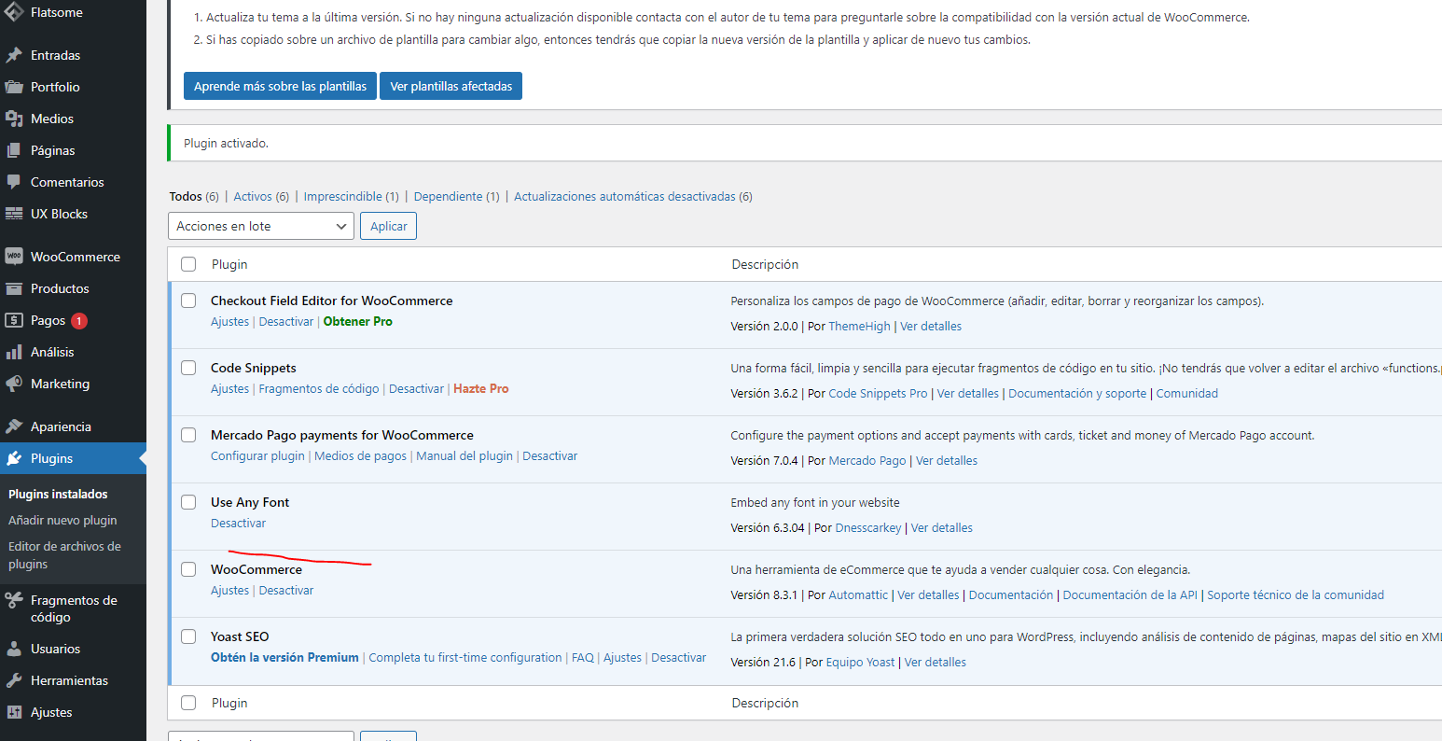Check the WooCommerce plugin checkbox
Image resolution: width=1442 pixels, height=741 pixels.
(188, 569)
